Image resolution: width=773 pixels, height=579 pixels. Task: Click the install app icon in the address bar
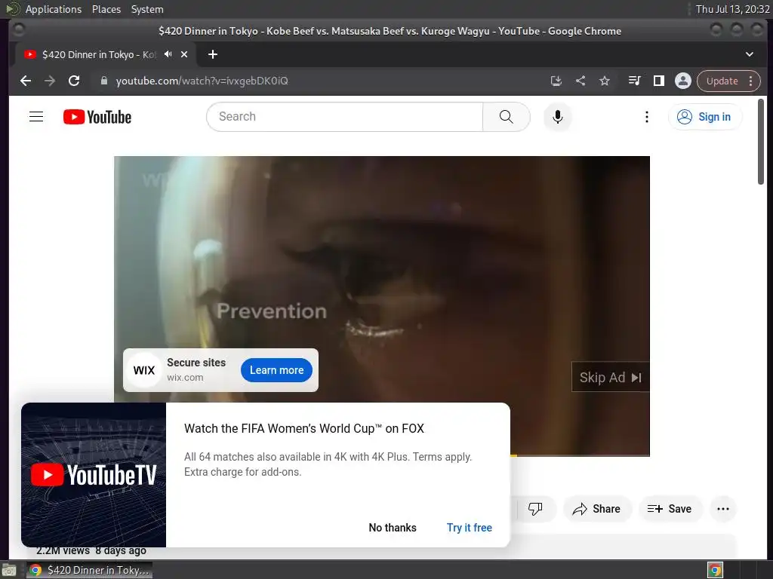tap(556, 81)
